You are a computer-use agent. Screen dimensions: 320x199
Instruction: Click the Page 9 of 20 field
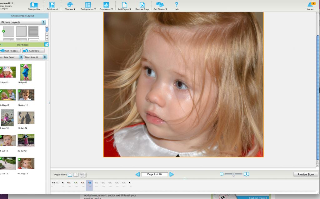[x=154, y=174]
